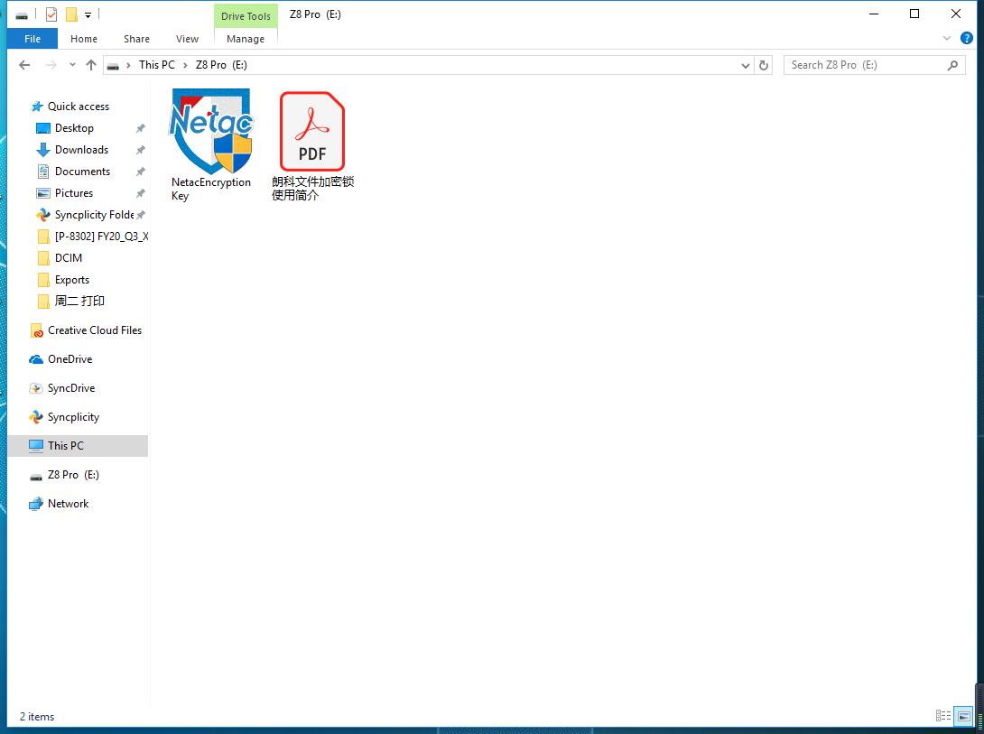Click This PC in address path
The width and height of the screenshot is (984, 734).
click(x=157, y=65)
